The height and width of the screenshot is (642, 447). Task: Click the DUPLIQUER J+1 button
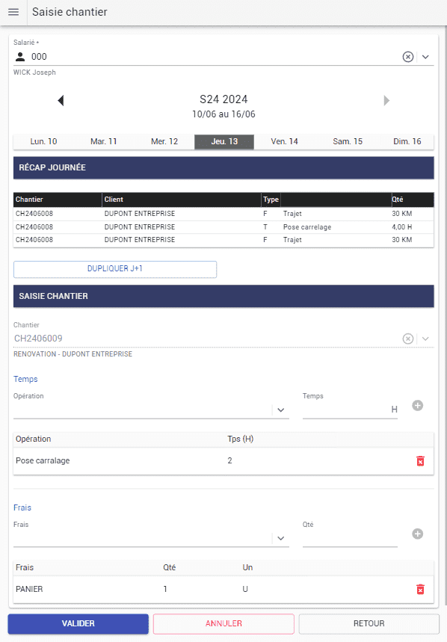(x=114, y=269)
